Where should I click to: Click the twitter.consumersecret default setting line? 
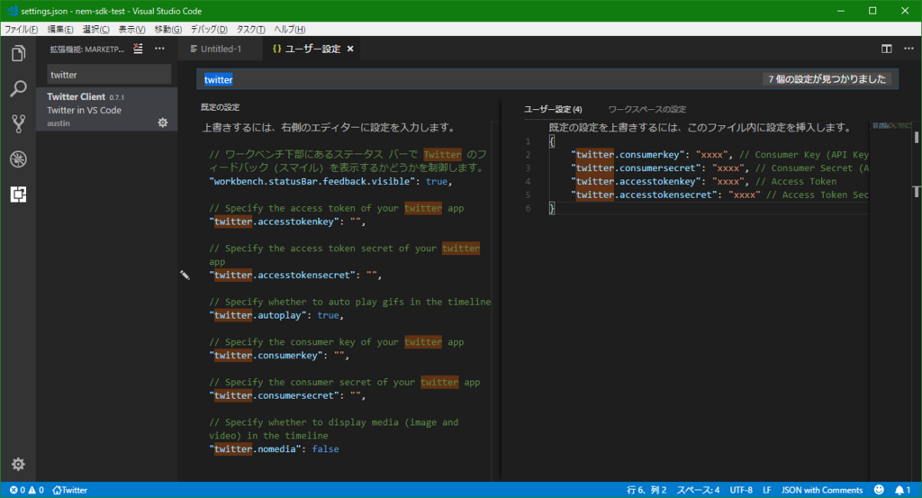(x=287, y=395)
